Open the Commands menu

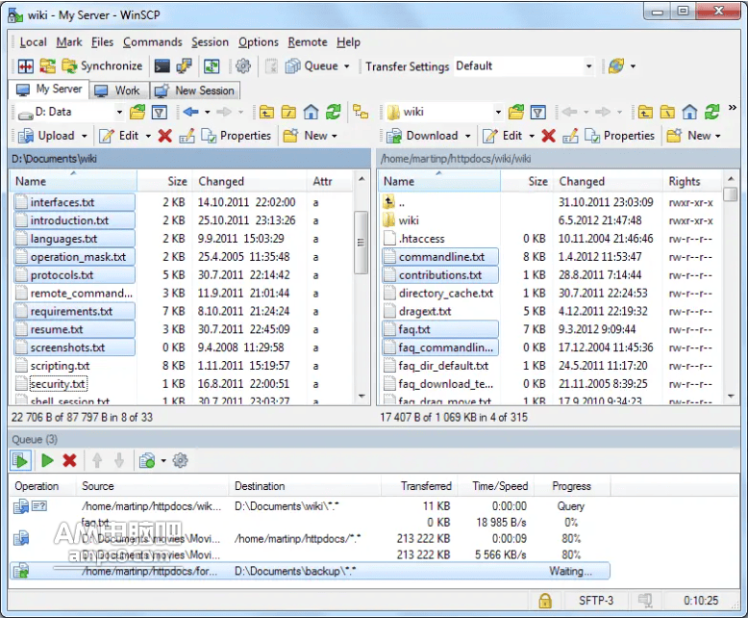(x=153, y=42)
